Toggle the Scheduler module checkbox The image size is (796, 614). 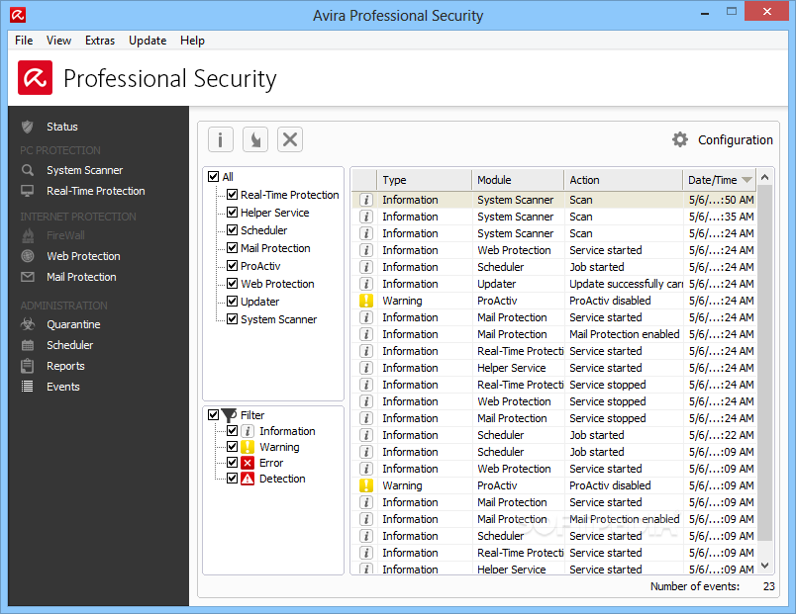point(232,230)
